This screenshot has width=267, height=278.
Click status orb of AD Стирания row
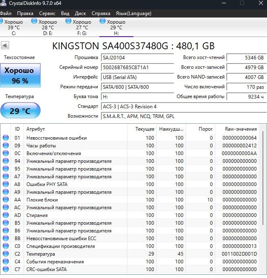click(6, 215)
